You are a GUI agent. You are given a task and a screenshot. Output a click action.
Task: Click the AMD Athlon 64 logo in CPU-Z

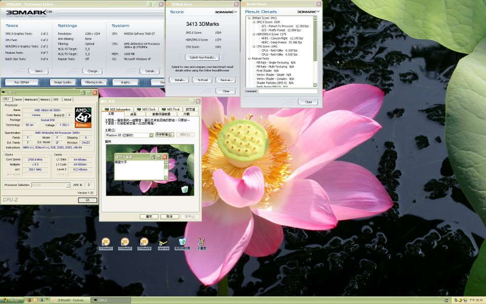pyautogui.click(x=83, y=117)
